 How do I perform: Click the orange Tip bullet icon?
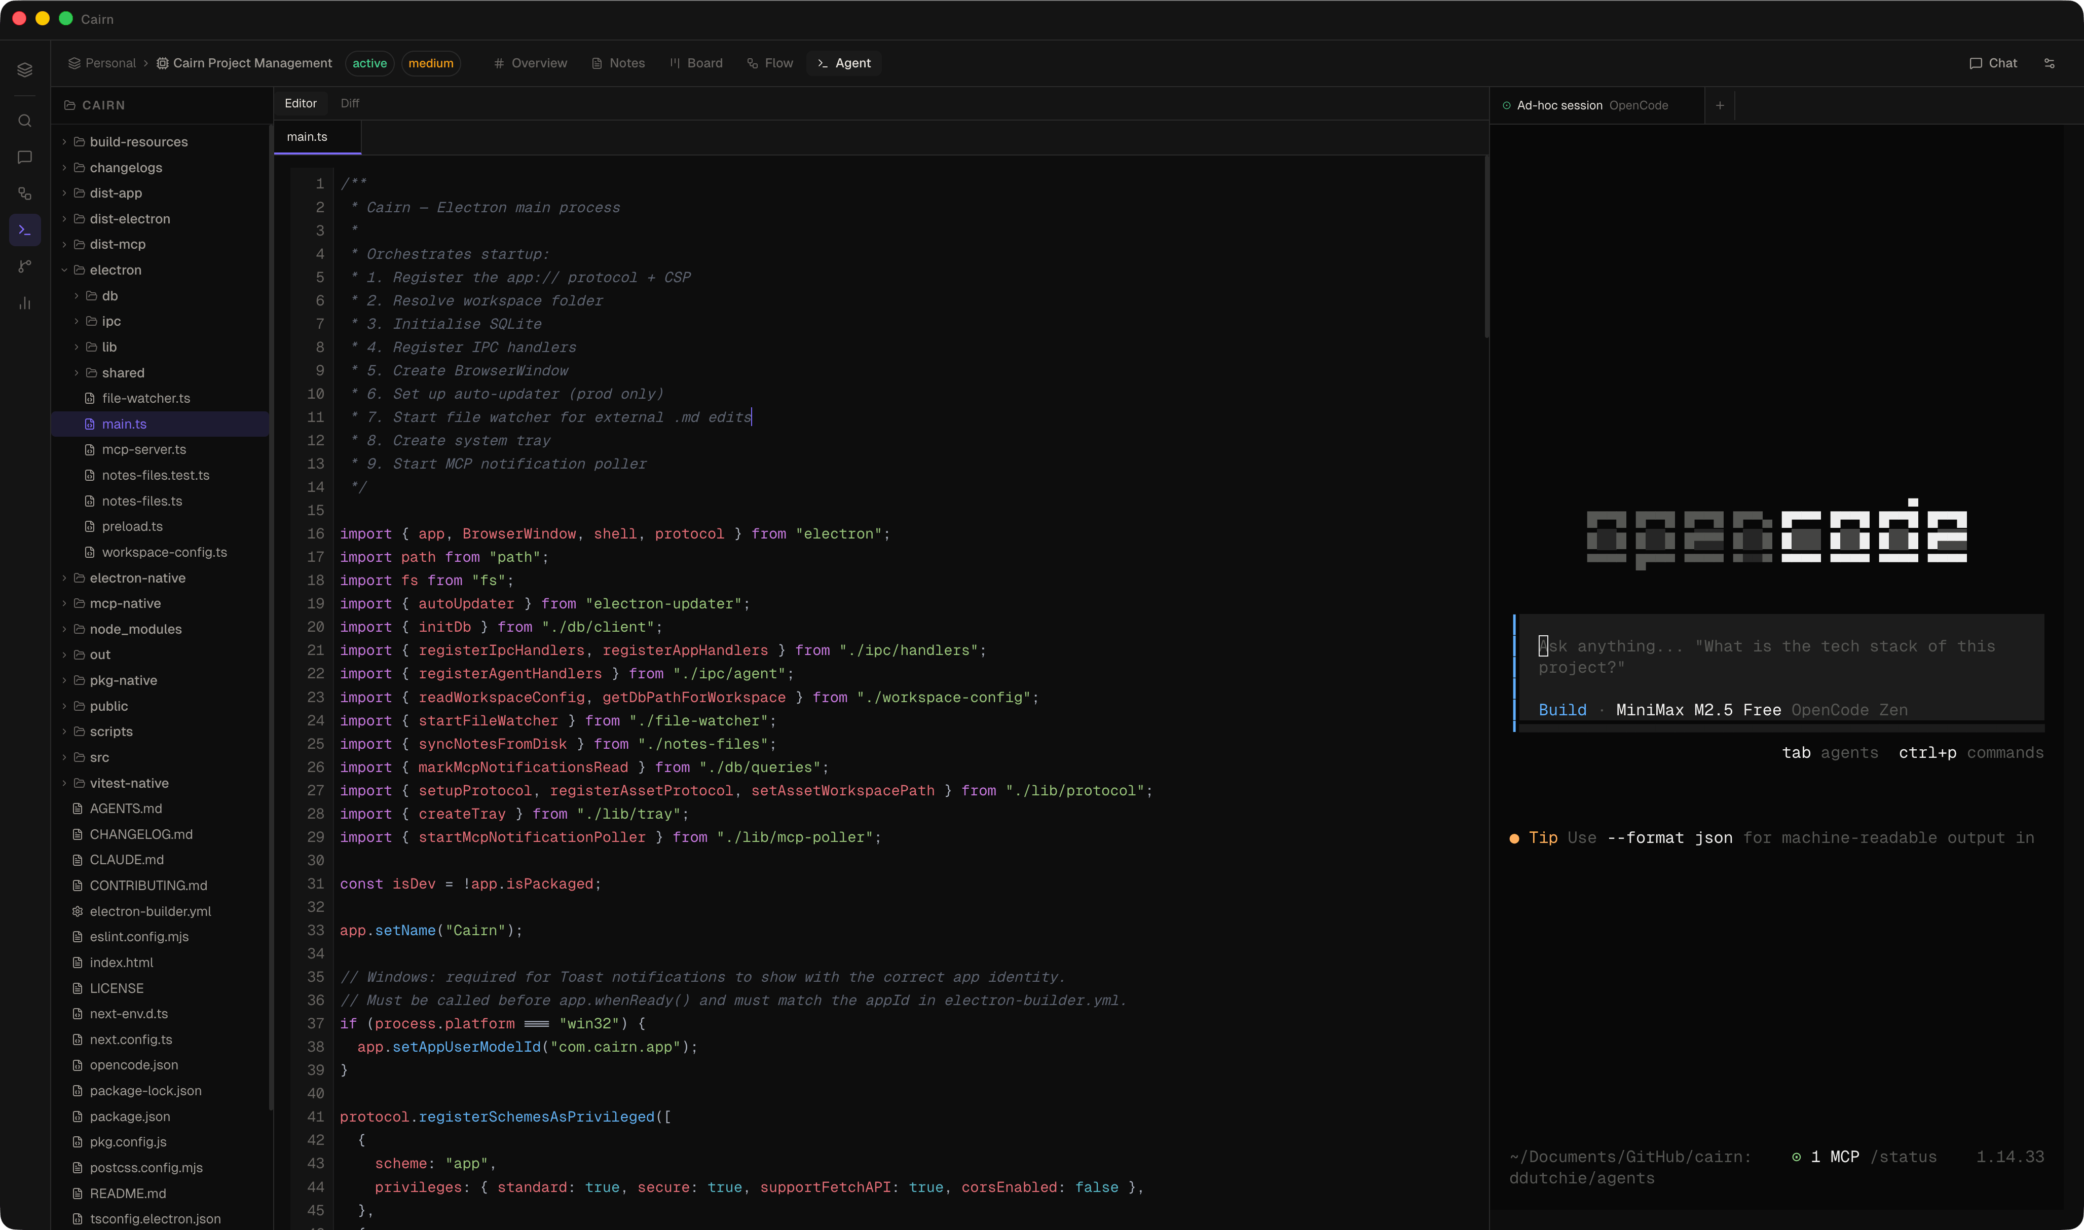point(1514,838)
